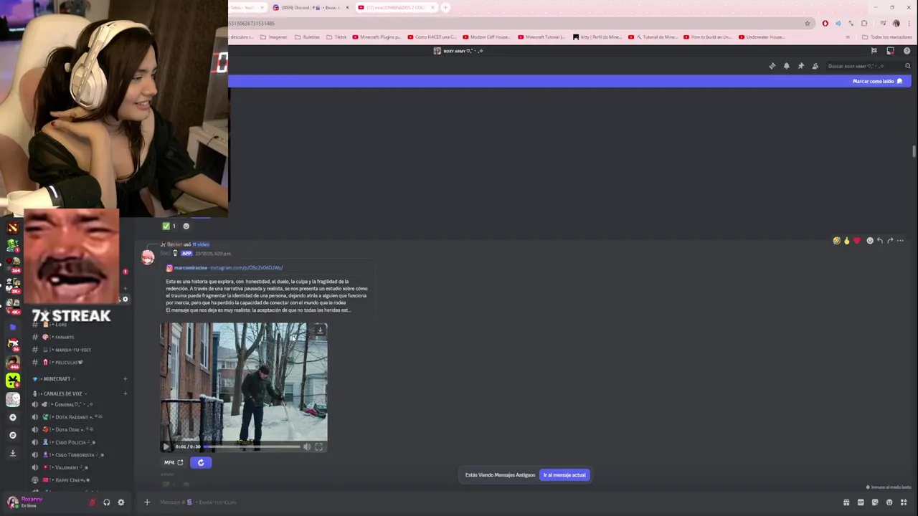Mute the embedded video volume icon
Image resolution: width=918 pixels, height=516 pixels.
pyautogui.click(x=307, y=446)
